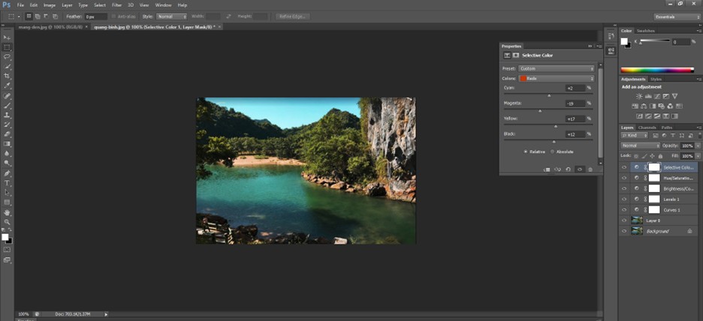Viewport: 703px width, 321px height.
Task: Select the Gradient tool
Action: coord(8,144)
